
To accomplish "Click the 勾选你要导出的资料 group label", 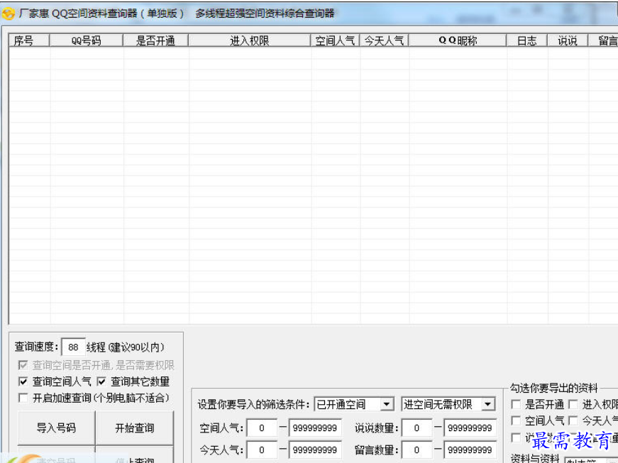I will point(553,388).
